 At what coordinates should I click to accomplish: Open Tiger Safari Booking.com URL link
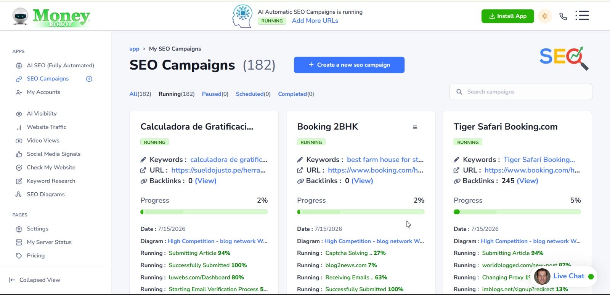(532, 170)
